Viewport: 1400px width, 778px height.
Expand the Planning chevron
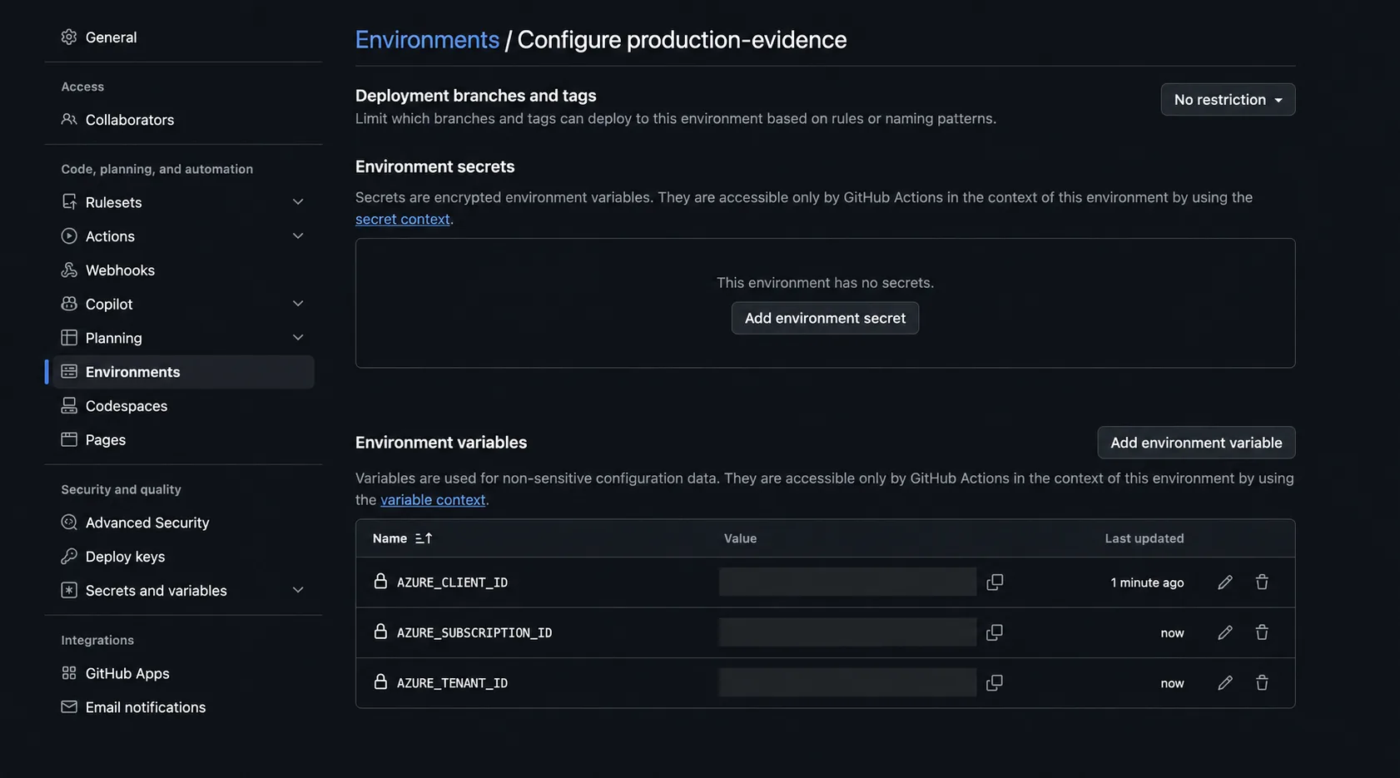coord(298,338)
